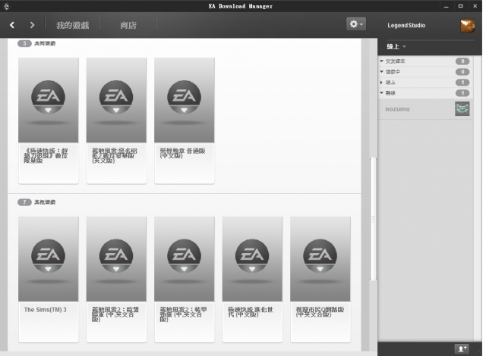Click the 模擬市民Q網路版 game icon

(x=320, y=258)
